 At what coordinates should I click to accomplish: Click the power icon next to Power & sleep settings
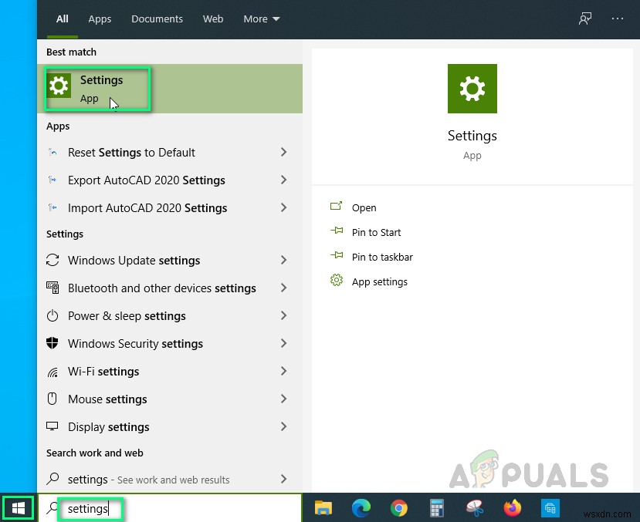click(x=52, y=315)
